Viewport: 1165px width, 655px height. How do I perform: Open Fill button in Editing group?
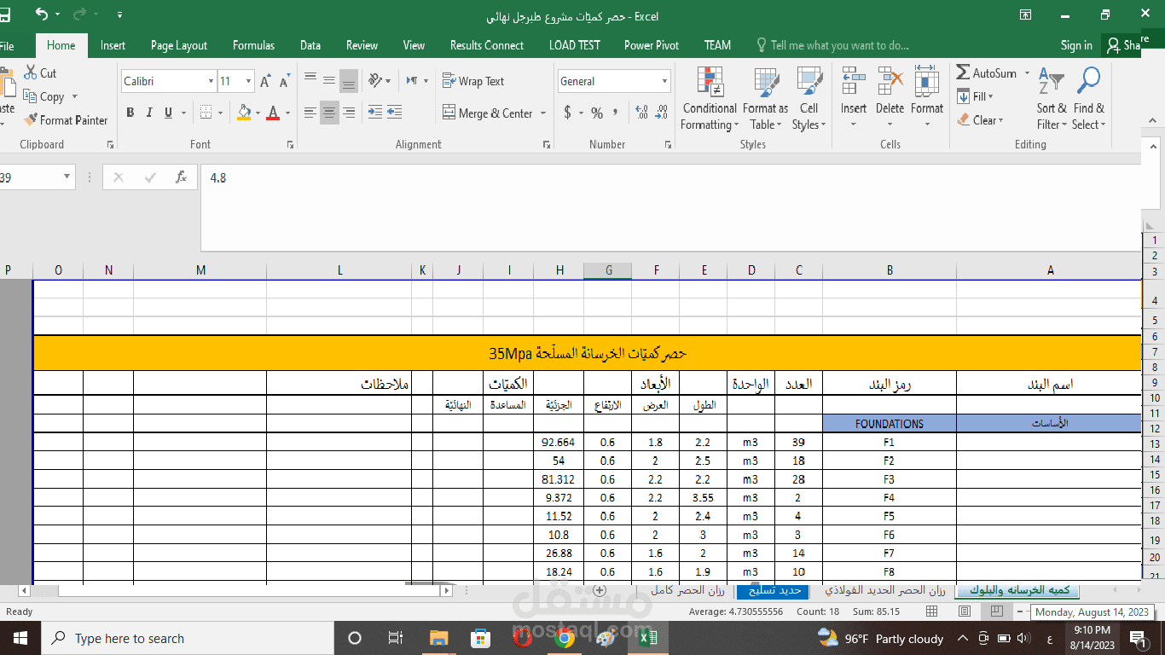975,96
